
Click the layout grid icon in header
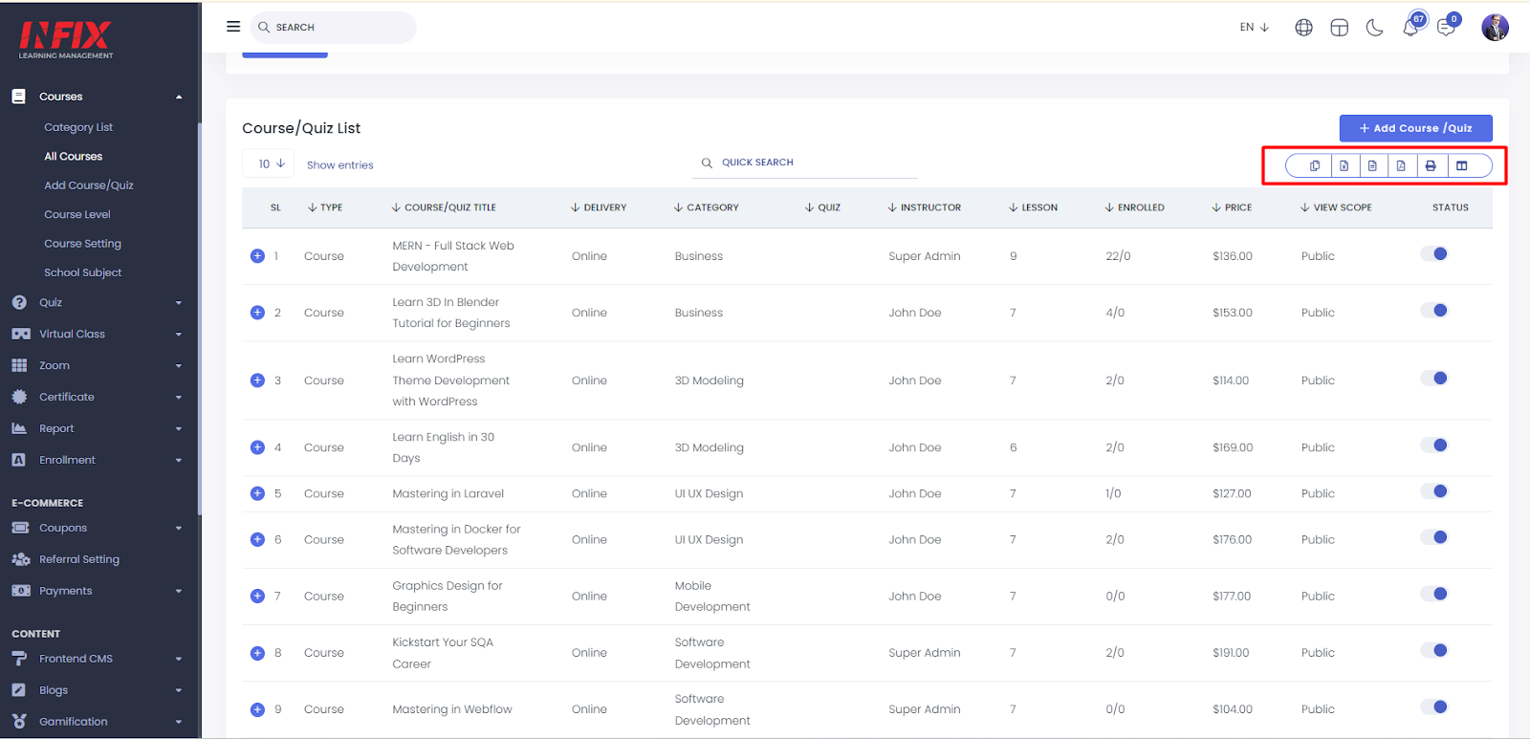pos(1339,28)
